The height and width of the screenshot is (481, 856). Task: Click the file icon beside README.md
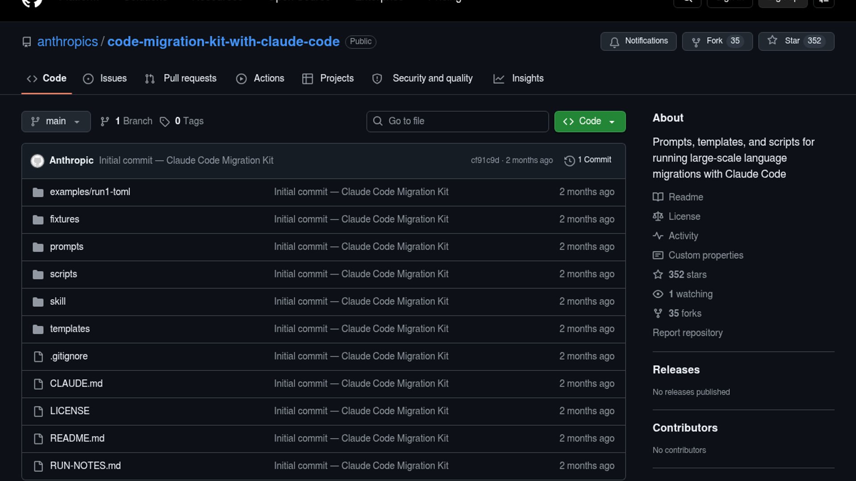coord(38,439)
